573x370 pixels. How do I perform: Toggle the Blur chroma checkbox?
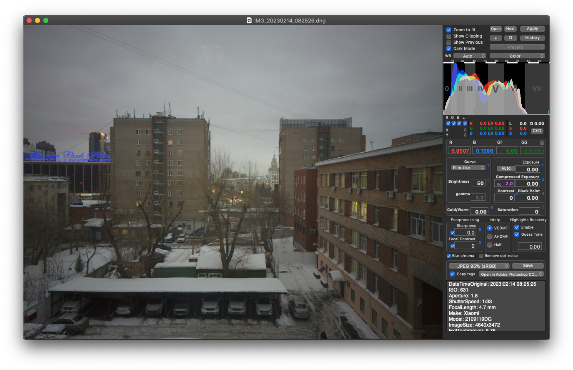click(449, 256)
